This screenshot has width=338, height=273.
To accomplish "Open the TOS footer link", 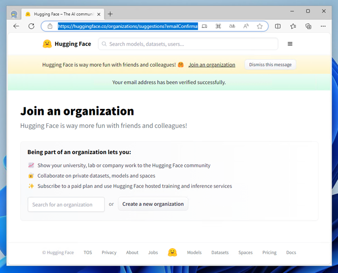I will 88,252.
